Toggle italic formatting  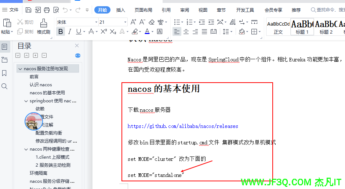[69, 32]
